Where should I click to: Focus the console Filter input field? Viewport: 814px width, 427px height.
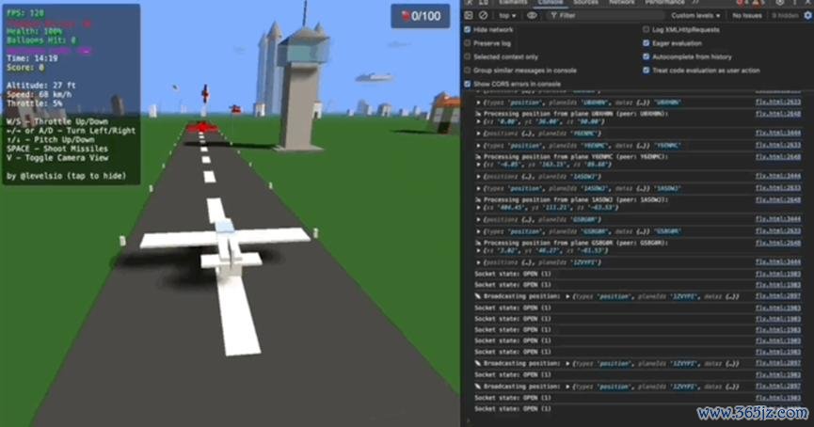(605, 16)
